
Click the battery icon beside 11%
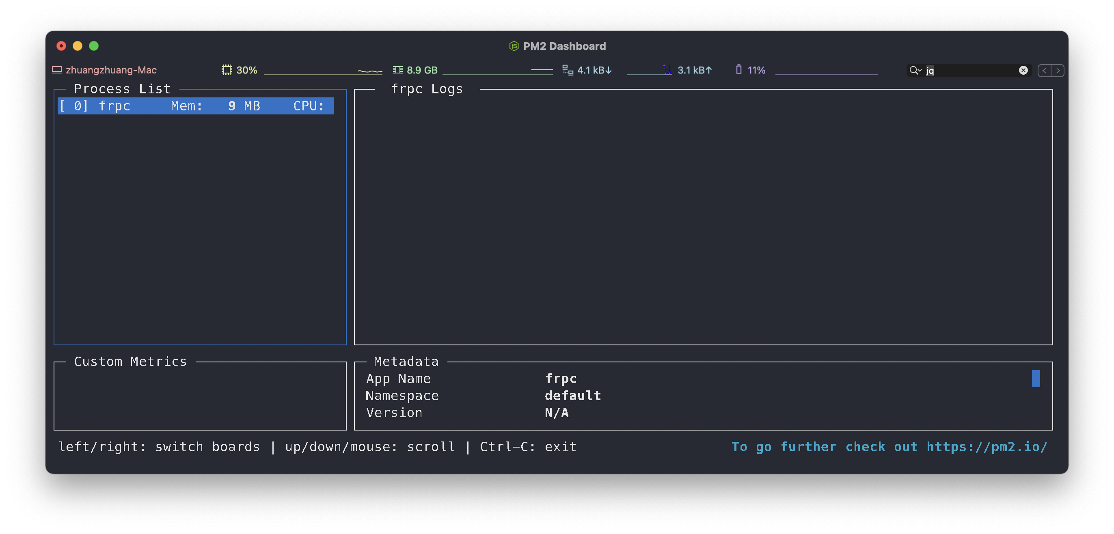click(x=738, y=70)
